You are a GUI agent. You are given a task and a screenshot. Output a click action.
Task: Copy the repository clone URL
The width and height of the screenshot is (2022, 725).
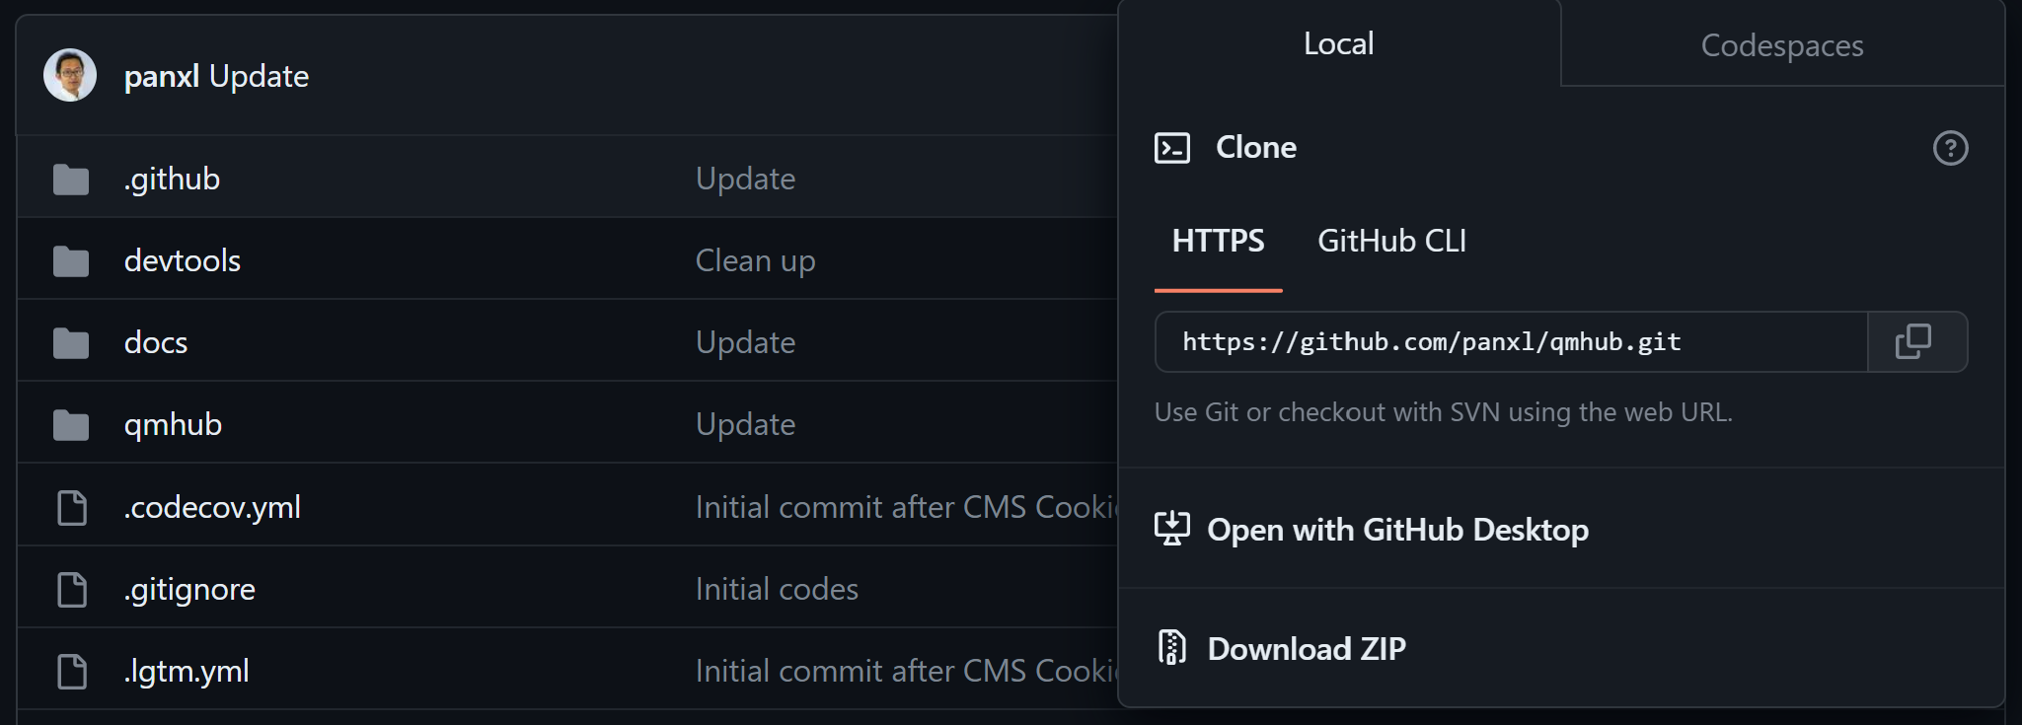(x=1915, y=341)
